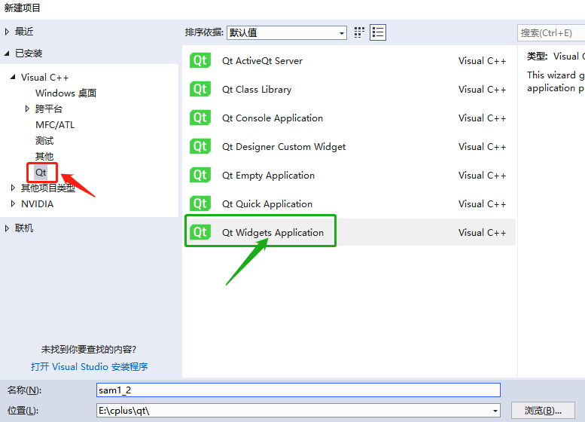Click the 名称 project name field
The image size is (585, 422).
pyautogui.click(x=298, y=390)
